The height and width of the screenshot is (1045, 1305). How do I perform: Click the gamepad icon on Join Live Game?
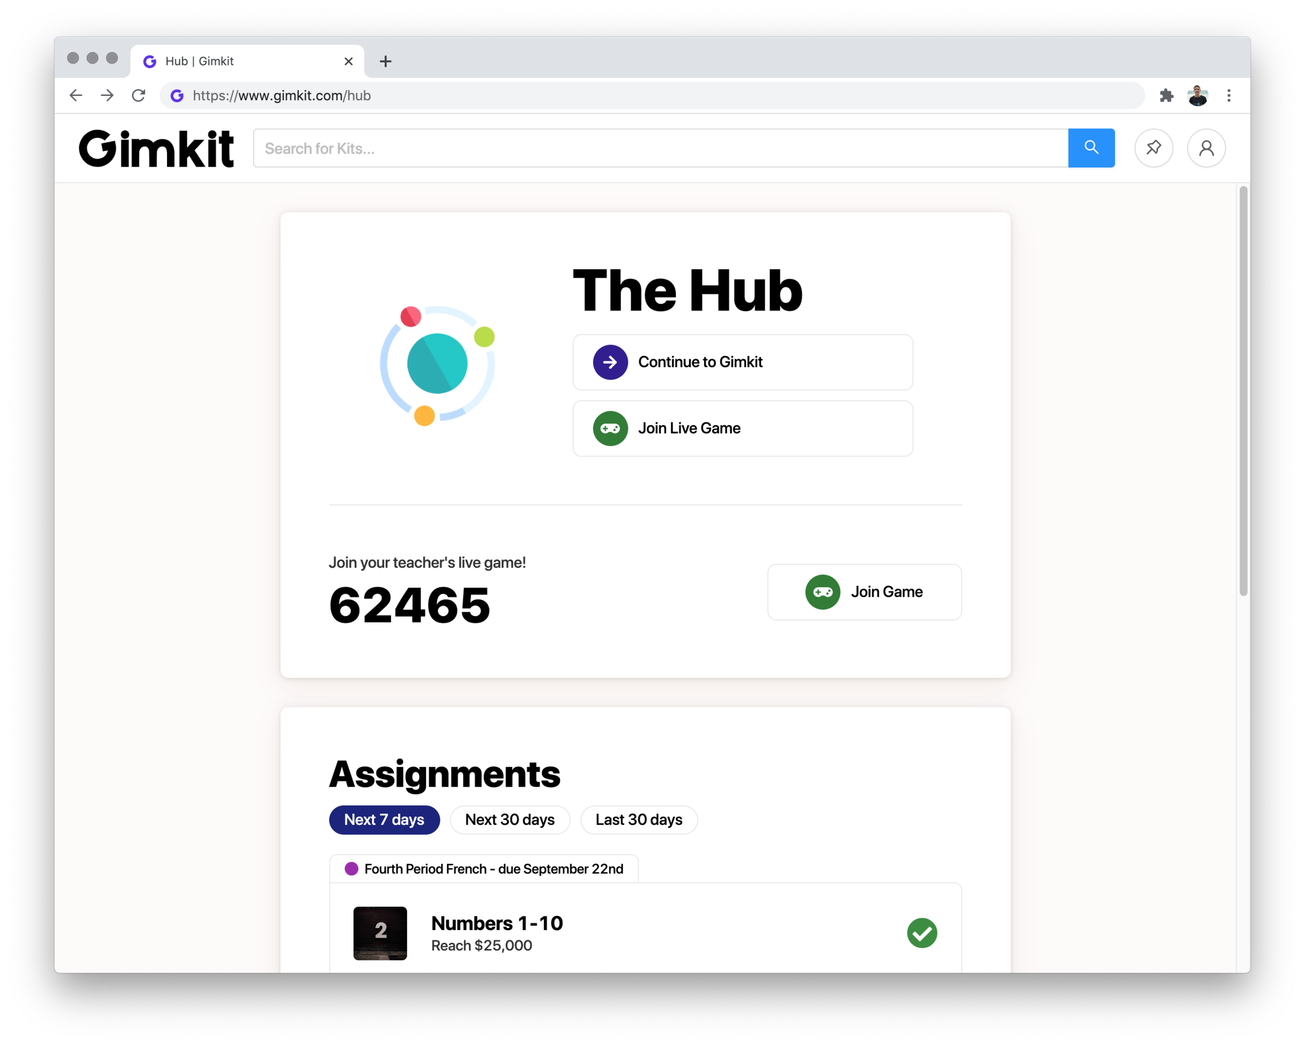[x=611, y=429]
